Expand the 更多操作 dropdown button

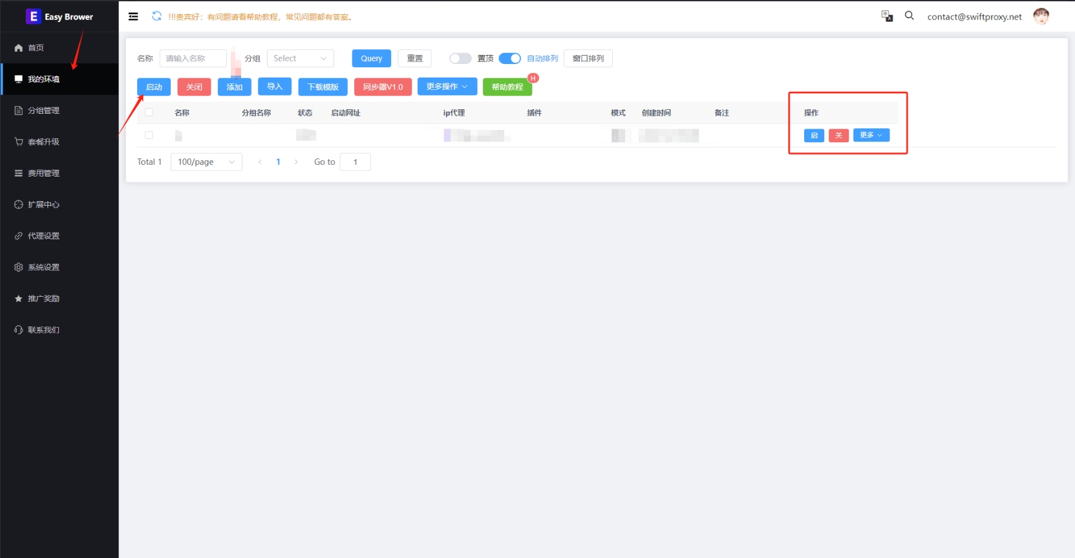[x=447, y=87]
